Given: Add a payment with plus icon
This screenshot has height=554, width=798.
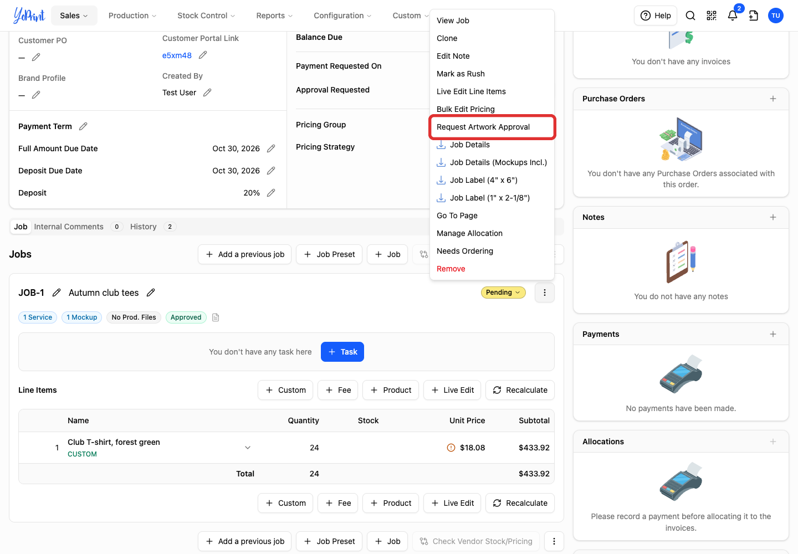Looking at the screenshot, I should point(773,334).
